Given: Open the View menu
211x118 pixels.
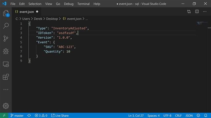Looking at the screenshot, I should click(48, 4).
